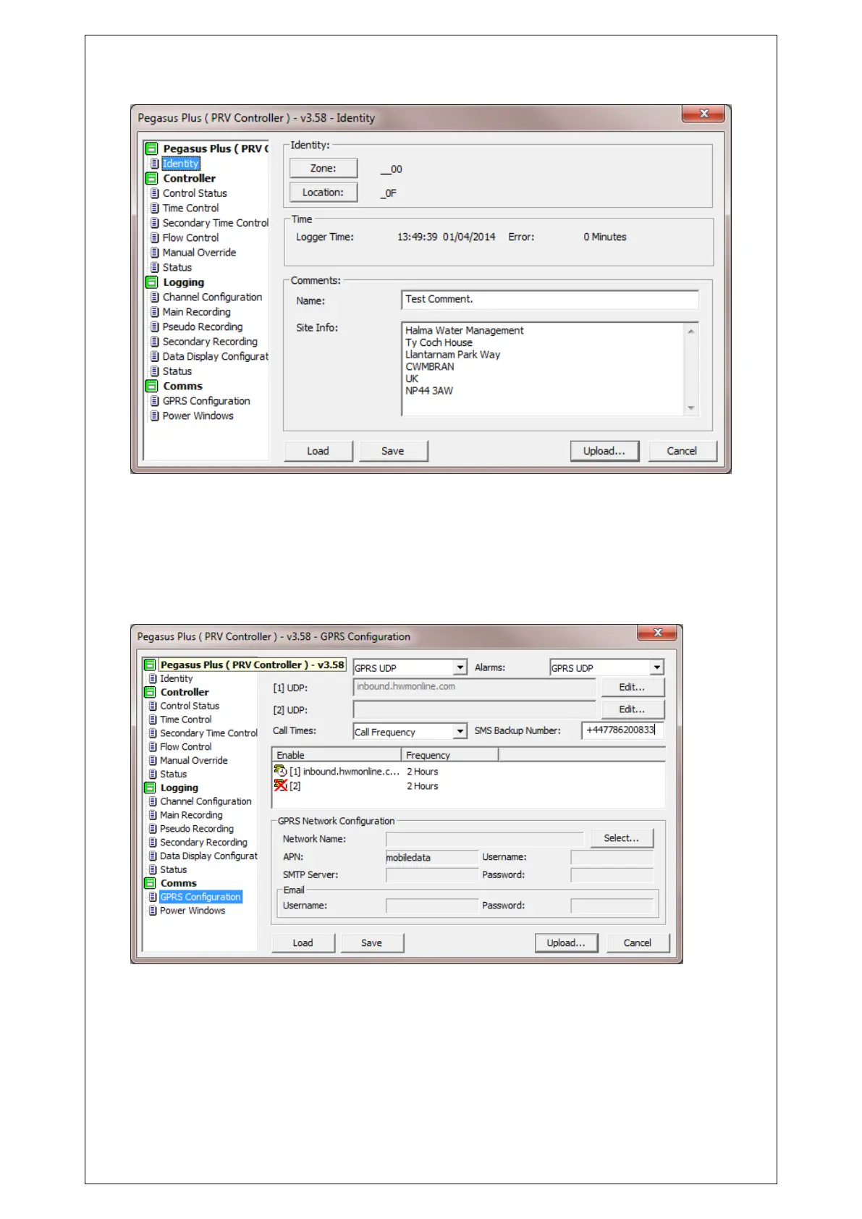The height and width of the screenshot is (1219, 862).
Task: Click Edit... for [2] UDP
Action: [x=632, y=709]
